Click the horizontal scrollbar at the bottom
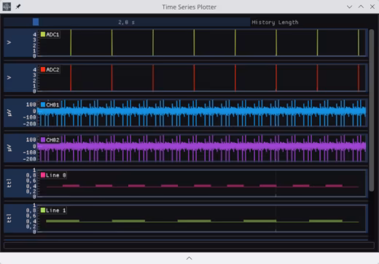 tap(189, 245)
